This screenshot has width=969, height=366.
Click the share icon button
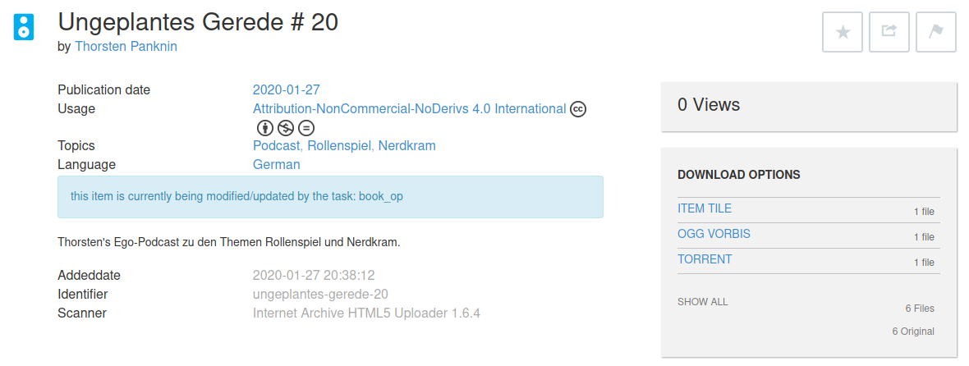click(x=889, y=31)
